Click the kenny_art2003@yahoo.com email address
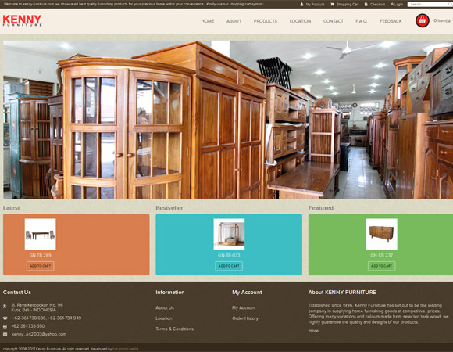The image size is (453, 352). coord(39,334)
